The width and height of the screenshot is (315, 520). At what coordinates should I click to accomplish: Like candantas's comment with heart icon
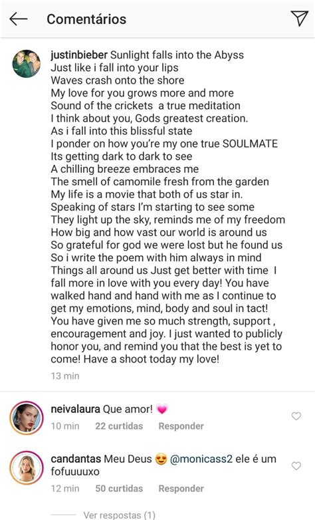pos(296,466)
